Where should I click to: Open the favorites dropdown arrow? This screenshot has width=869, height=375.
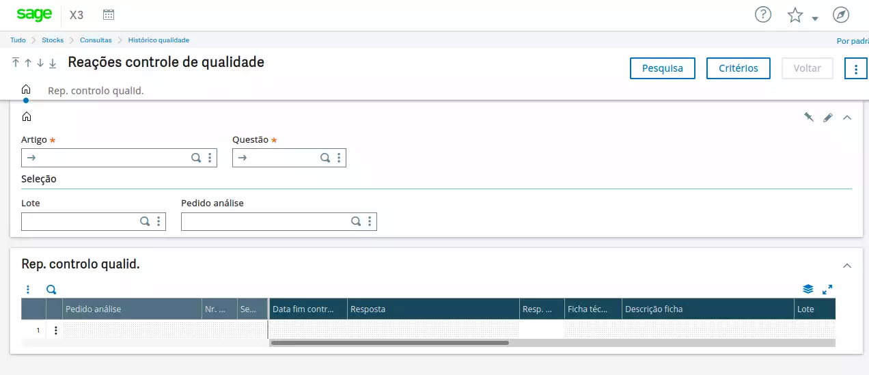(x=815, y=18)
